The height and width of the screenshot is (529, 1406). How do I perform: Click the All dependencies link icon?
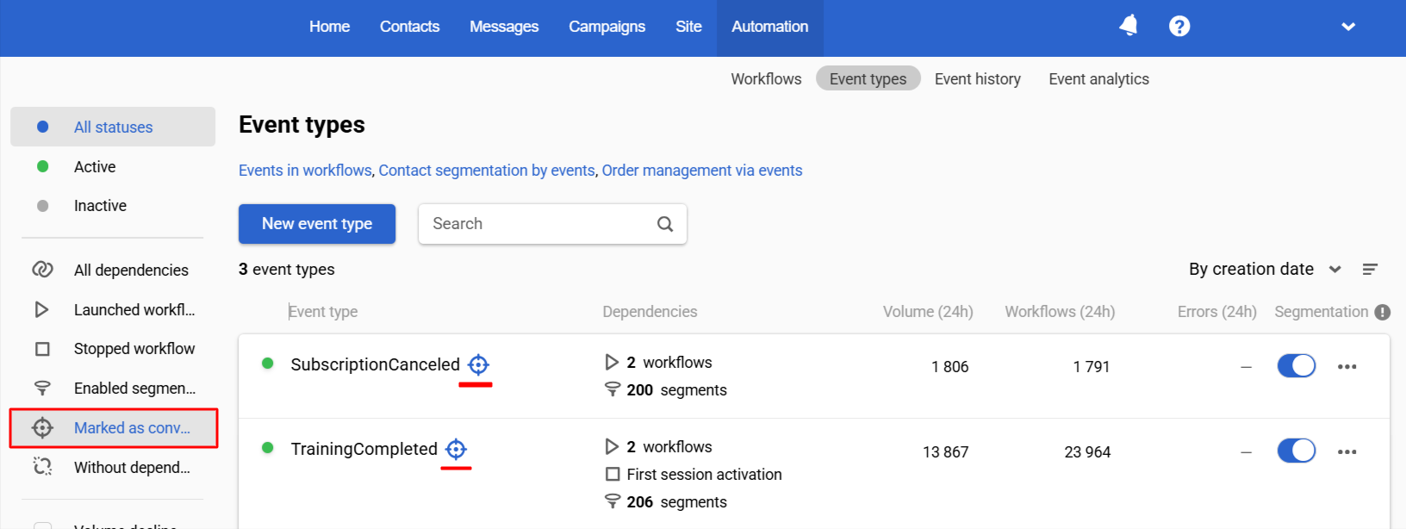pos(42,270)
